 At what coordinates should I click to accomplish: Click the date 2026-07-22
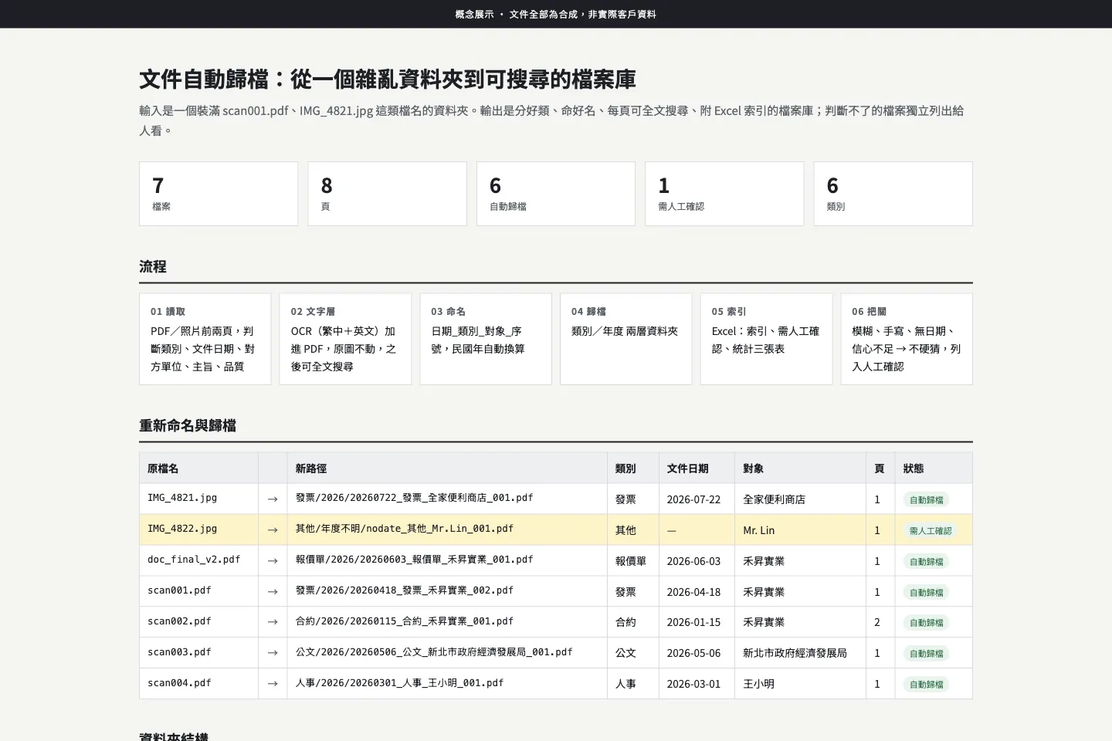tap(693, 499)
